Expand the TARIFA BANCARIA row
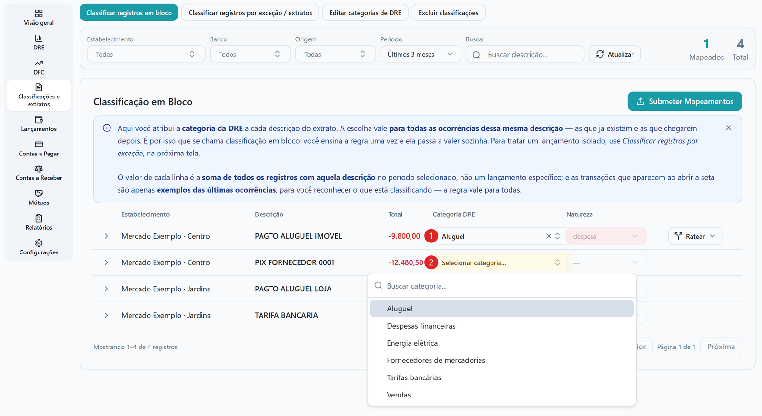The width and height of the screenshot is (762, 416). 106,315
